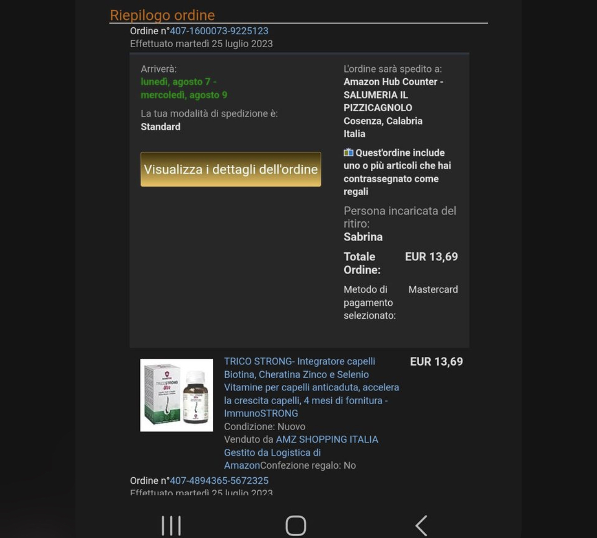Click the Standard shipping mode label
The image size is (597, 538).
[161, 126]
